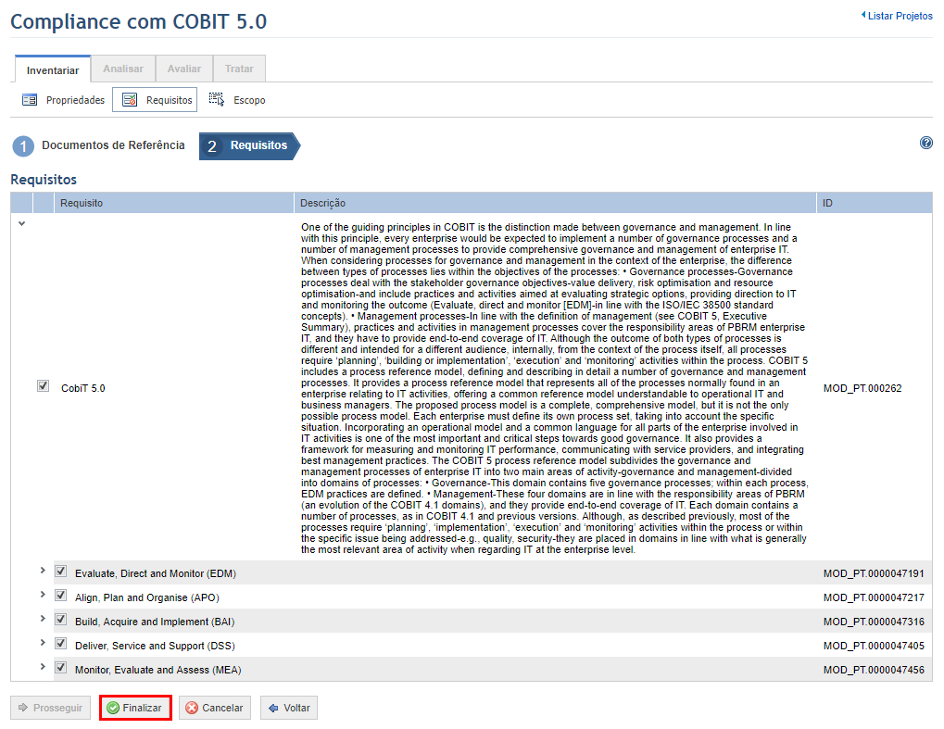Screen dimensions: 944x729
Task: Click the blue back arrow on Voltar
Action: (273, 708)
